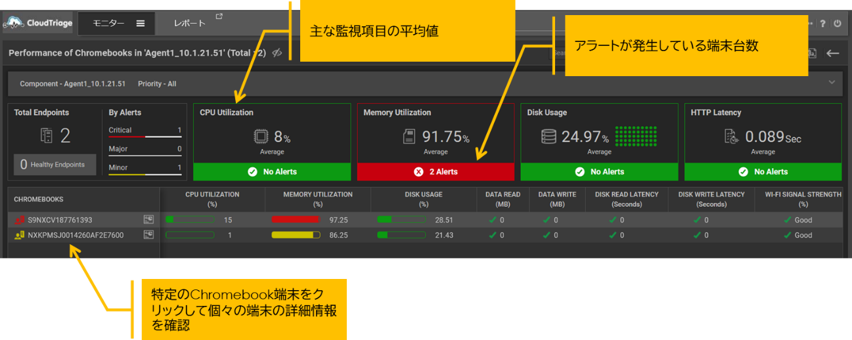Screen dimensions: 852x340
Task: Select the Critical alerts row
Action: (x=145, y=131)
